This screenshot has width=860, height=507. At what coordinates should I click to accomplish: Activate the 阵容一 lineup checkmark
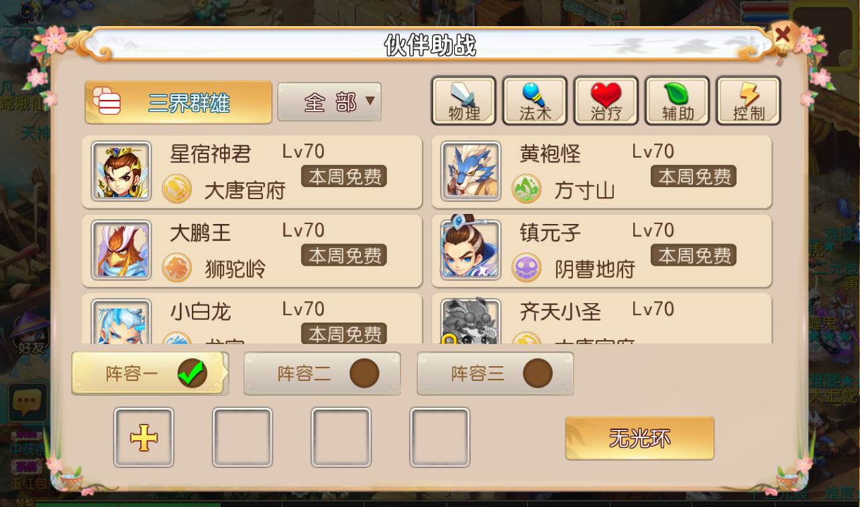click(x=193, y=374)
